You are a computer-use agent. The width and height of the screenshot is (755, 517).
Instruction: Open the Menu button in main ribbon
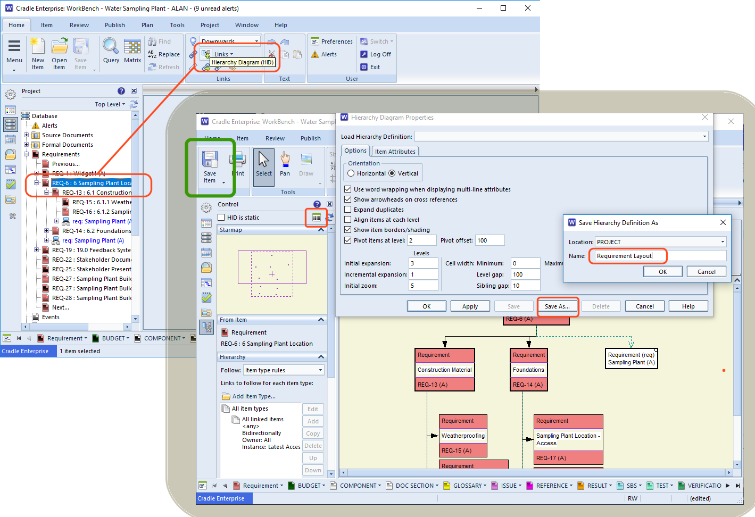tap(14, 53)
